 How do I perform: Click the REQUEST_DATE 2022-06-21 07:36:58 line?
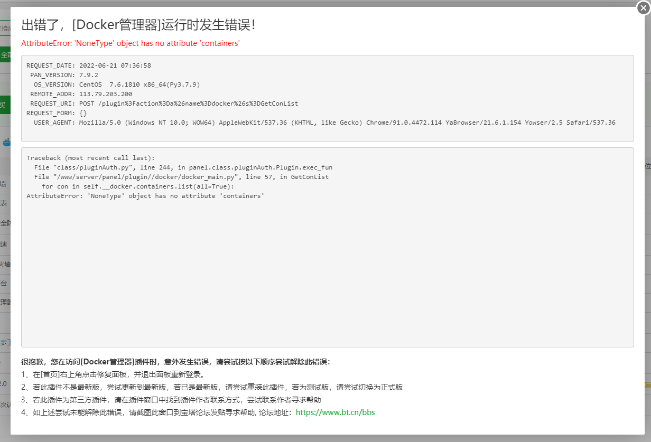(89, 65)
